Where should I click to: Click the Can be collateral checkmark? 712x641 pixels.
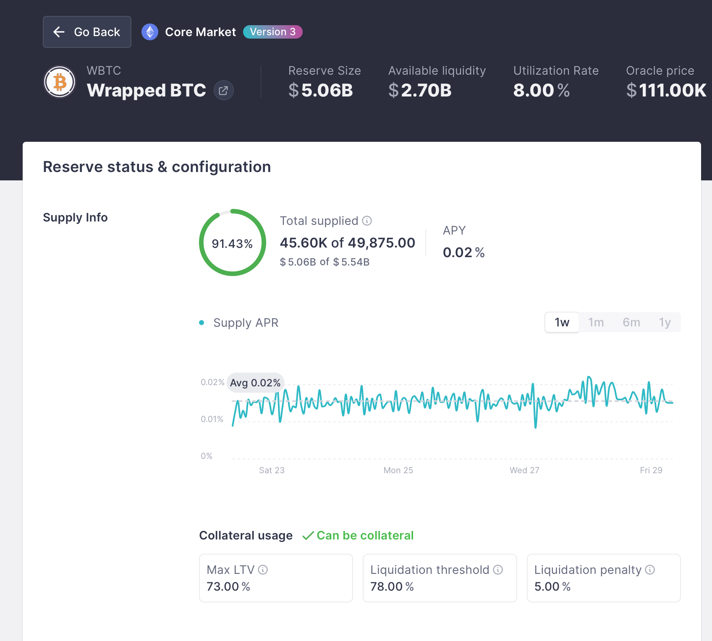point(308,536)
